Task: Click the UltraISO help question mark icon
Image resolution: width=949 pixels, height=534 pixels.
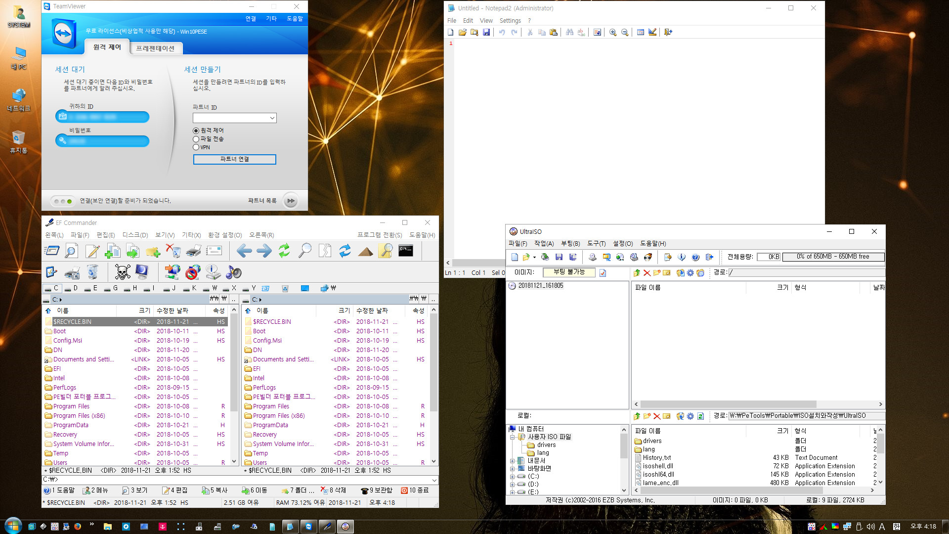Action: point(695,257)
